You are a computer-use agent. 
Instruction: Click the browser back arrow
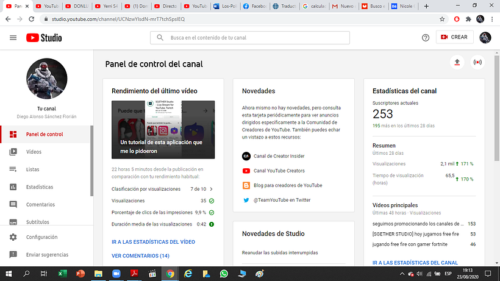[8, 19]
